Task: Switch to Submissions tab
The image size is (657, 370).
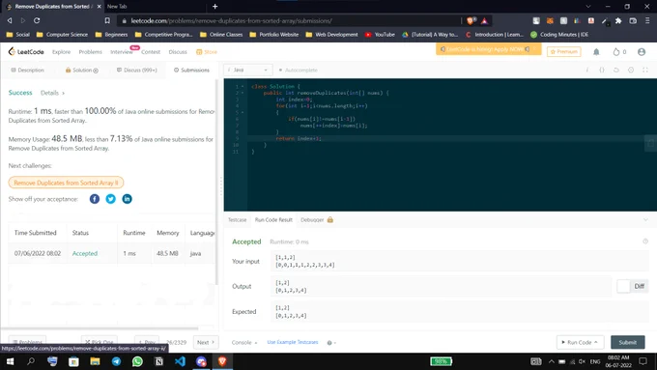Action: tap(191, 70)
